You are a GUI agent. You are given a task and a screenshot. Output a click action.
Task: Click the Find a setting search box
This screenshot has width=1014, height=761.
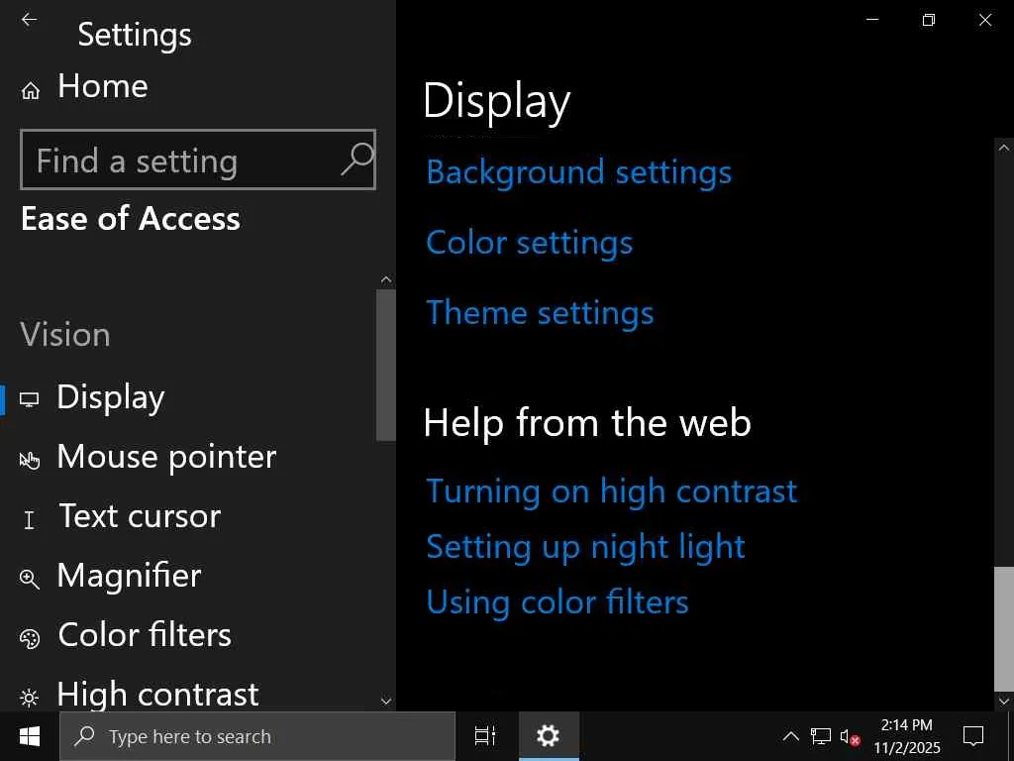[183, 161]
